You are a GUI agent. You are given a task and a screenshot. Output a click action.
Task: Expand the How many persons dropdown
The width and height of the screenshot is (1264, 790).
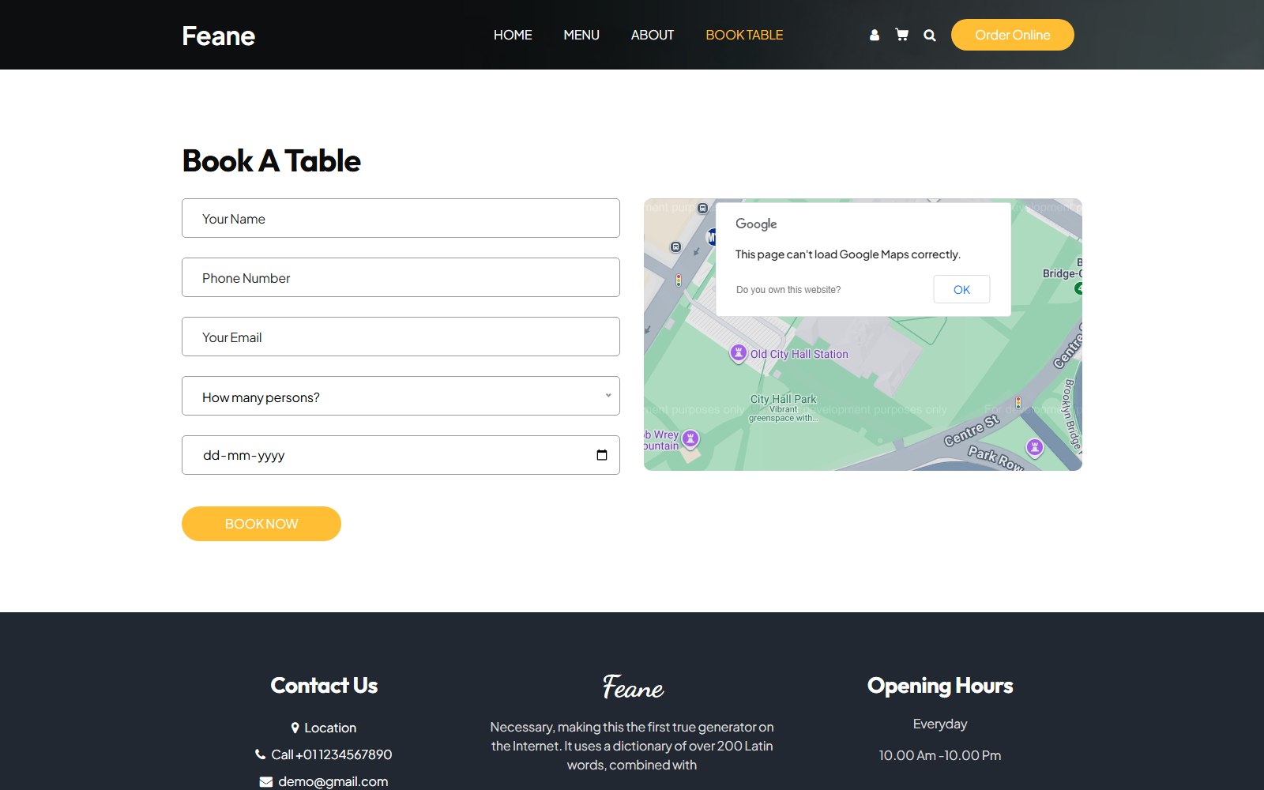[401, 396]
